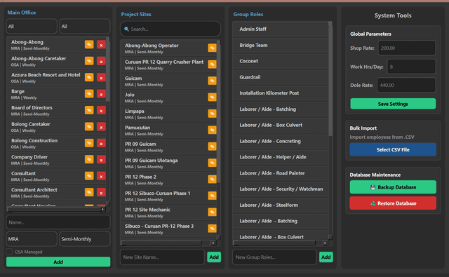Click the Dole Rate field
This screenshot has width=449, height=277.
click(406, 85)
